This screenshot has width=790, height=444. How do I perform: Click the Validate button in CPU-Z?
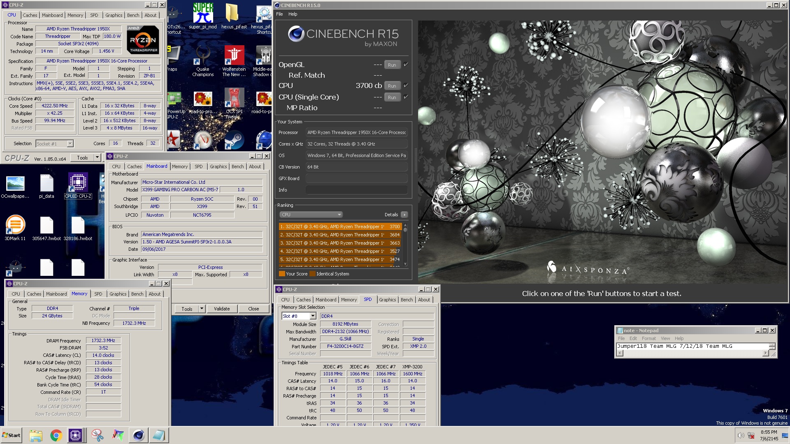point(222,309)
